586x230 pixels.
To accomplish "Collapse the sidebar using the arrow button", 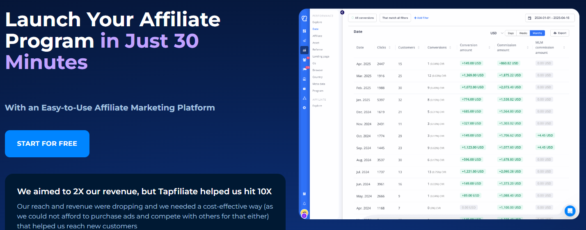I will [342, 12].
